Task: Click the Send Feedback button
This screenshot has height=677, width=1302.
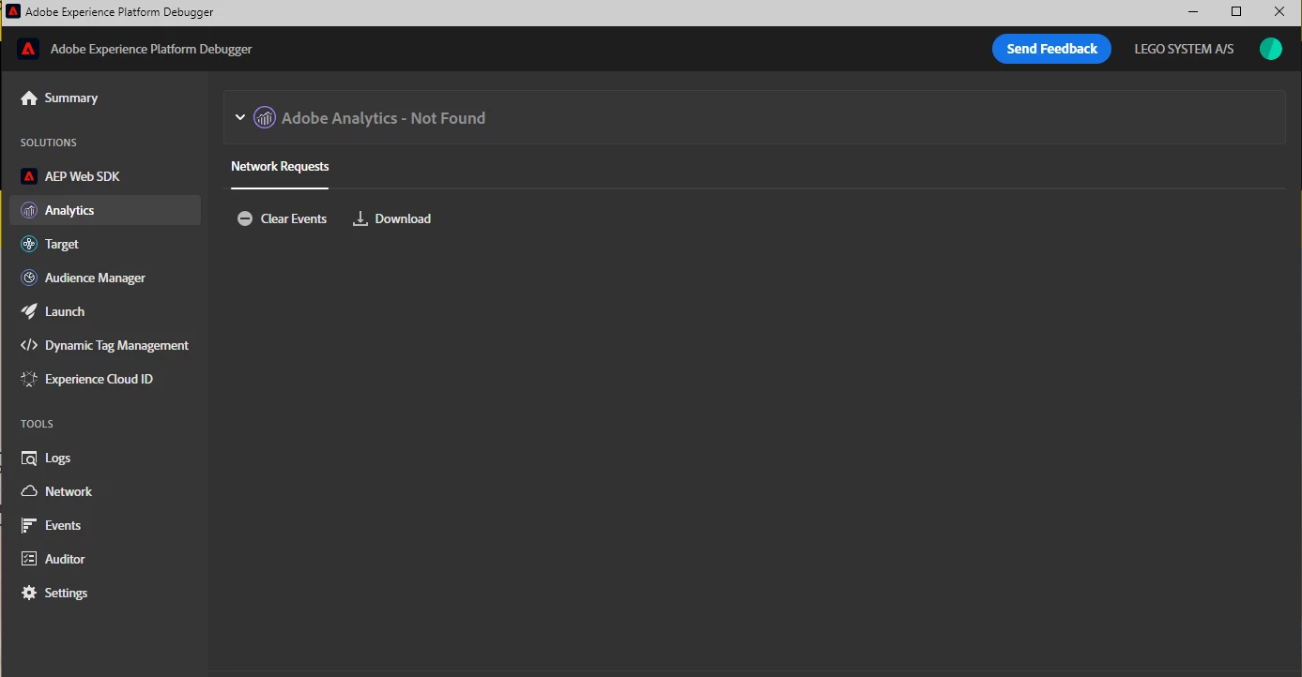Action: click(1051, 49)
